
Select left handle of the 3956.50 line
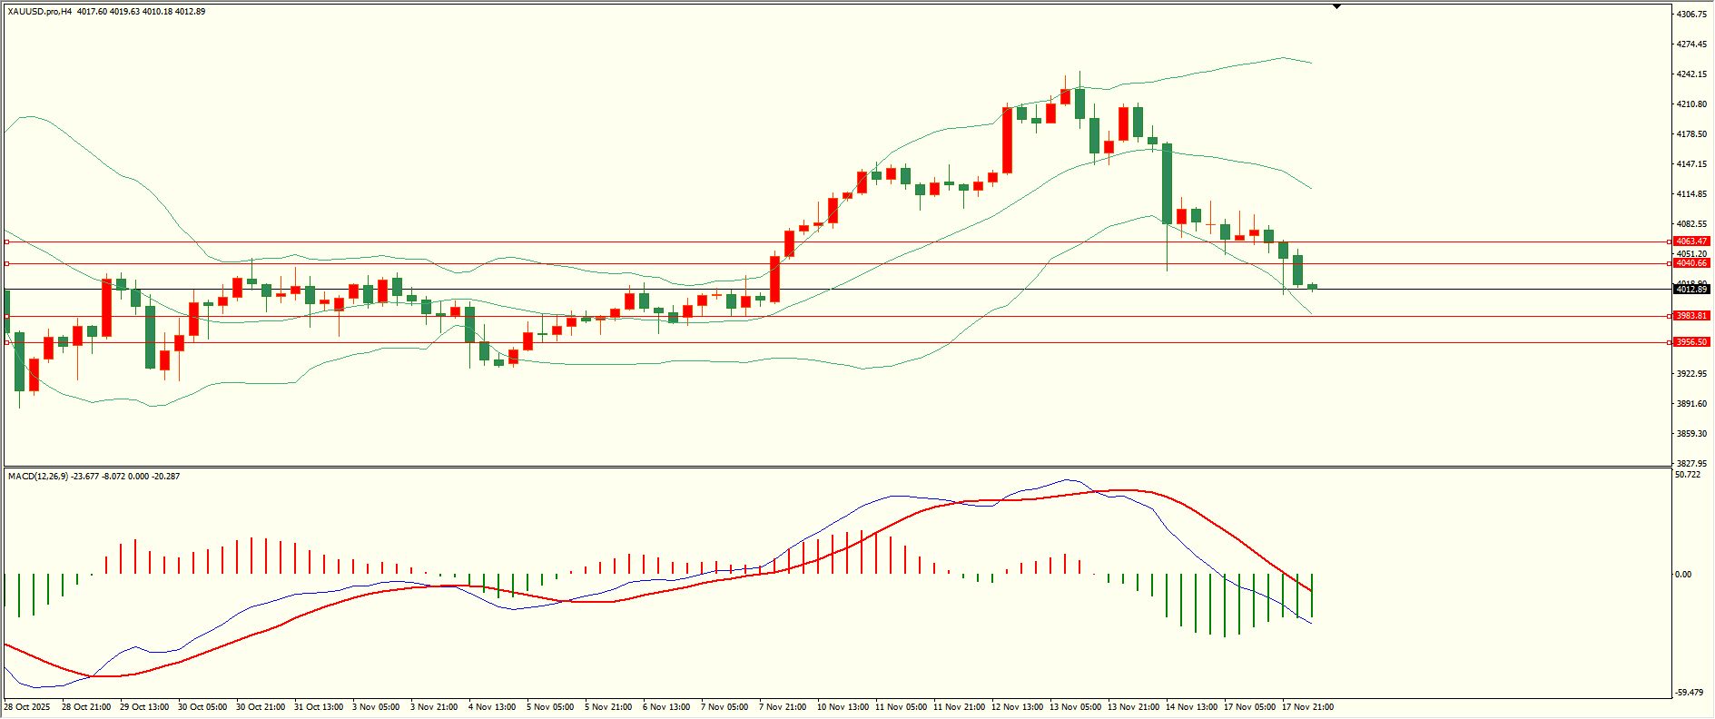7,342
